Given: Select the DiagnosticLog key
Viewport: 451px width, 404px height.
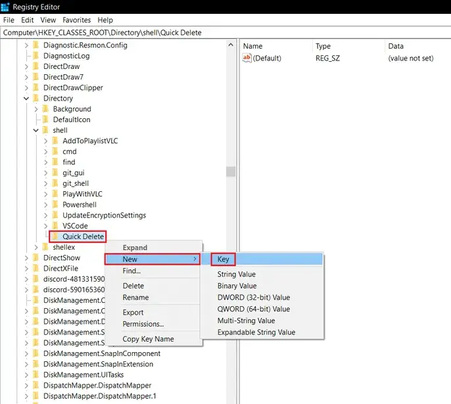Looking at the screenshot, I should (x=66, y=55).
